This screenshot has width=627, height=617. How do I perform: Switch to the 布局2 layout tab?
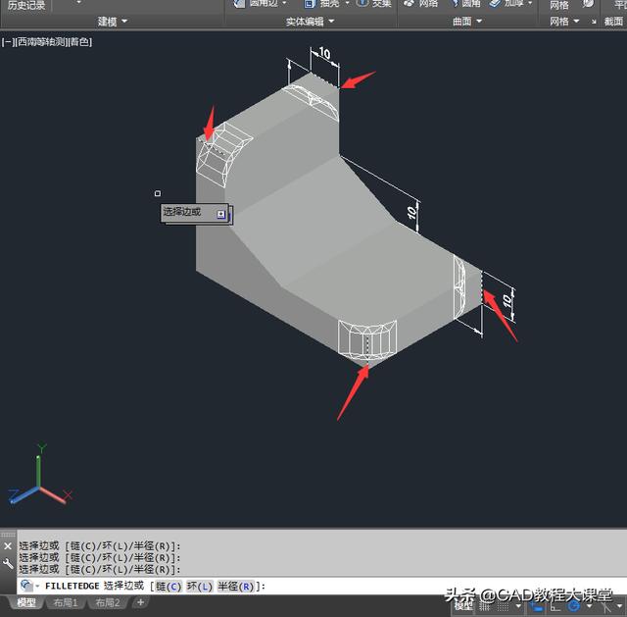(x=107, y=602)
